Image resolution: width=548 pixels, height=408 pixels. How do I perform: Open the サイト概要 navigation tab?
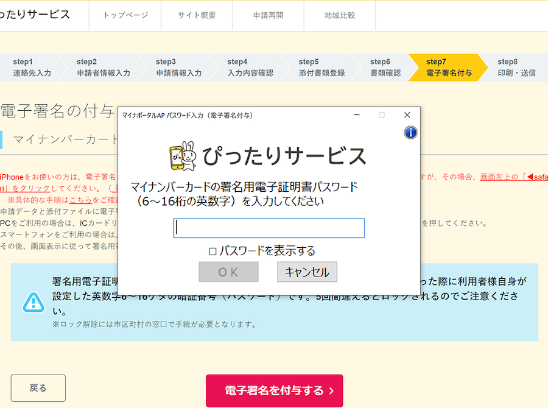(197, 15)
